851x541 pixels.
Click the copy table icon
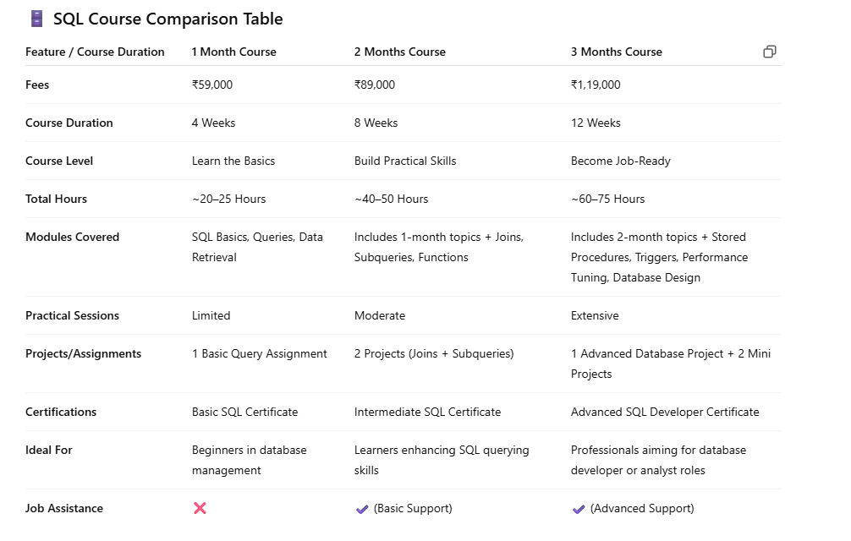click(769, 52)
